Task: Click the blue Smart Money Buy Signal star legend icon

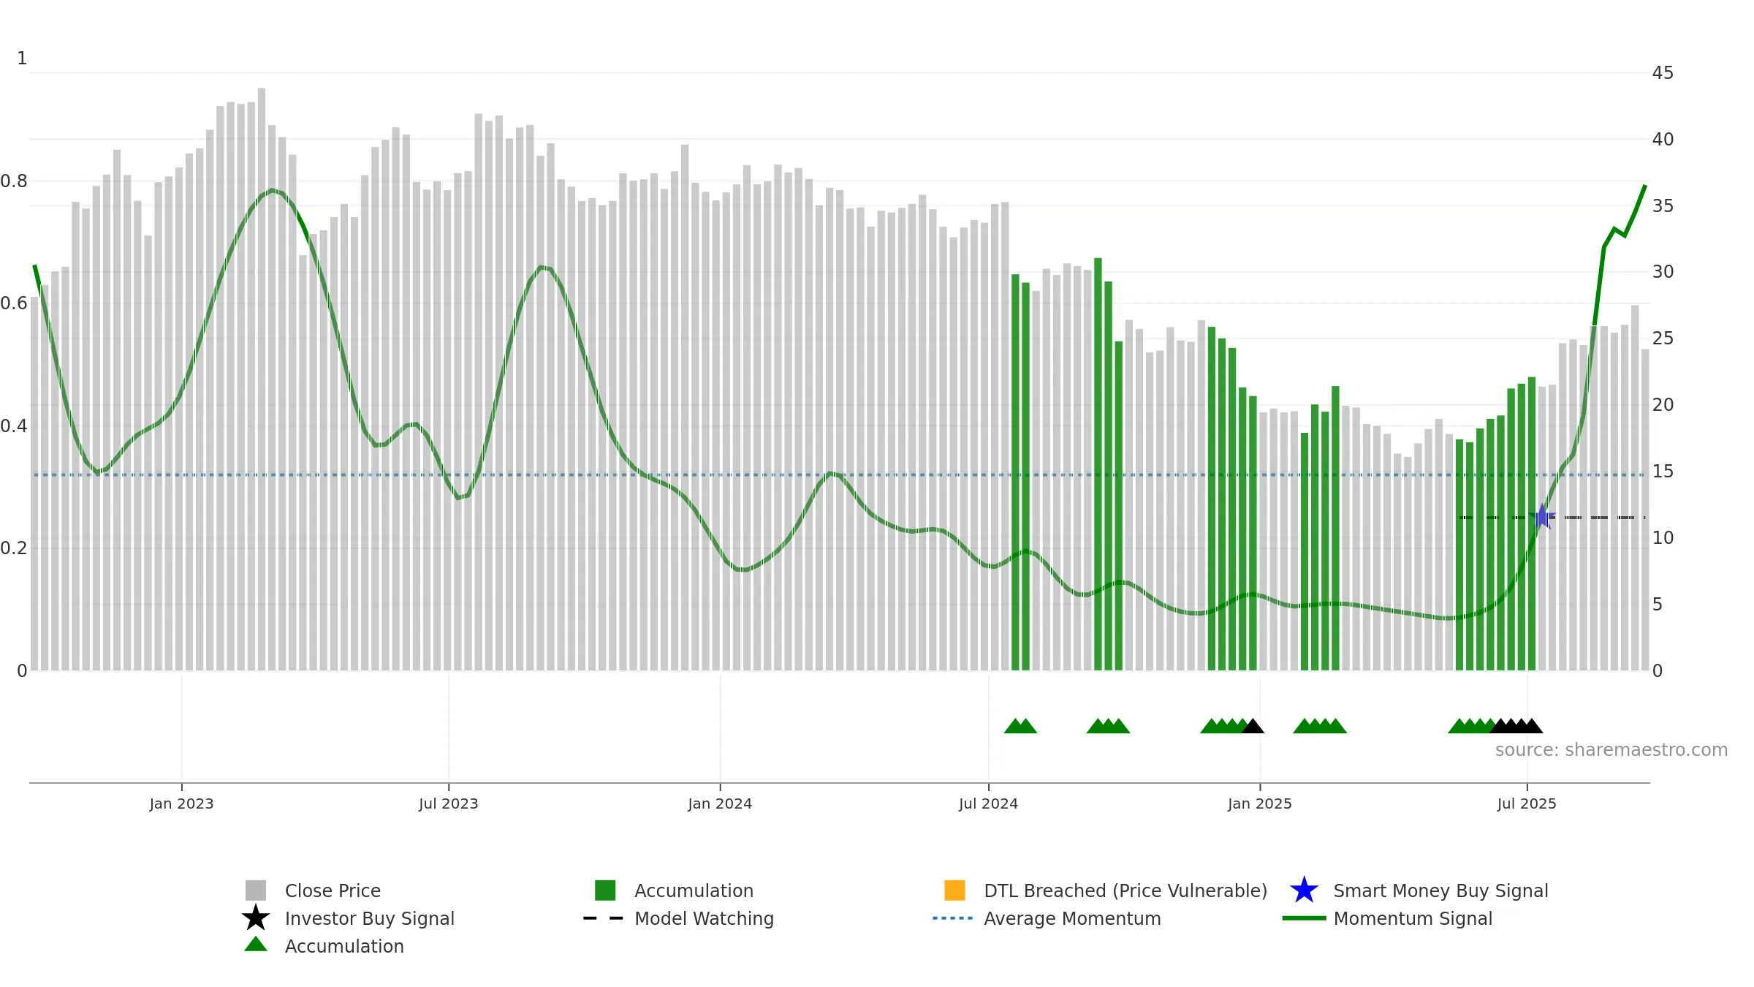Action: 1304,890
